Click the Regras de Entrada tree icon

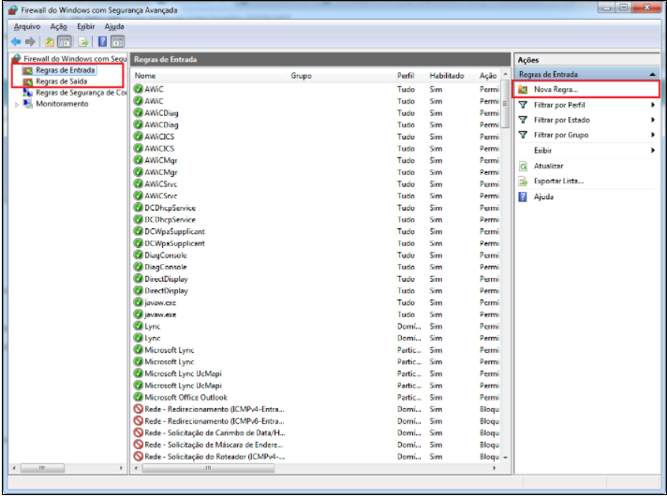pos(28,70)
